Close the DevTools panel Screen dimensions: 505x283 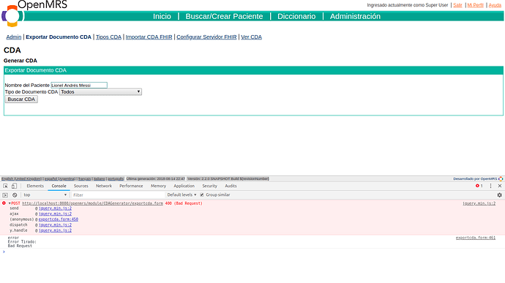500,186
